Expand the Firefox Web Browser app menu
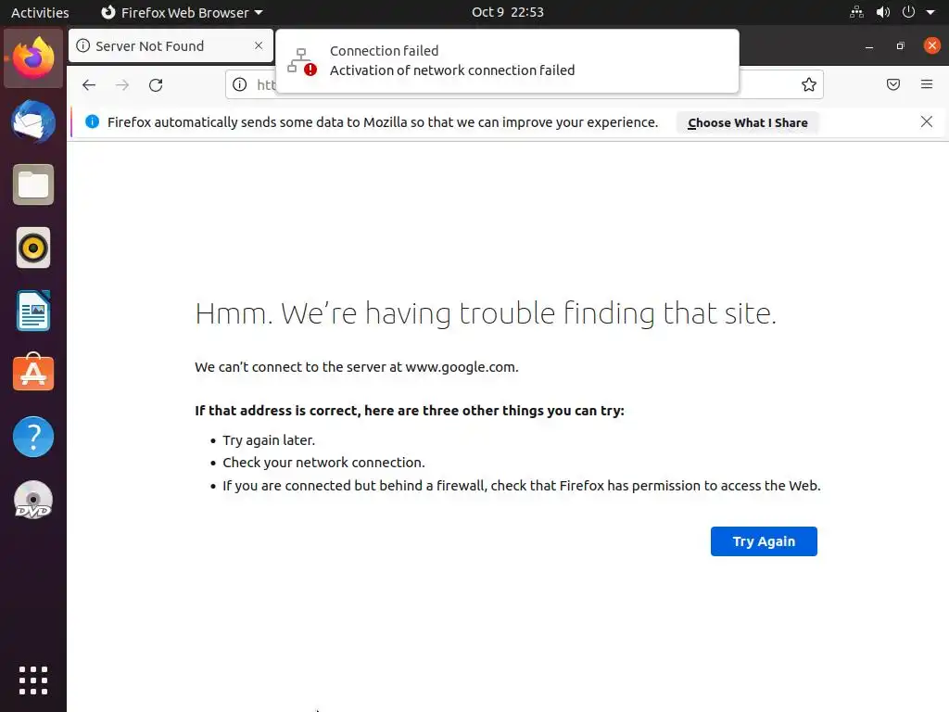 click(182, 12)
